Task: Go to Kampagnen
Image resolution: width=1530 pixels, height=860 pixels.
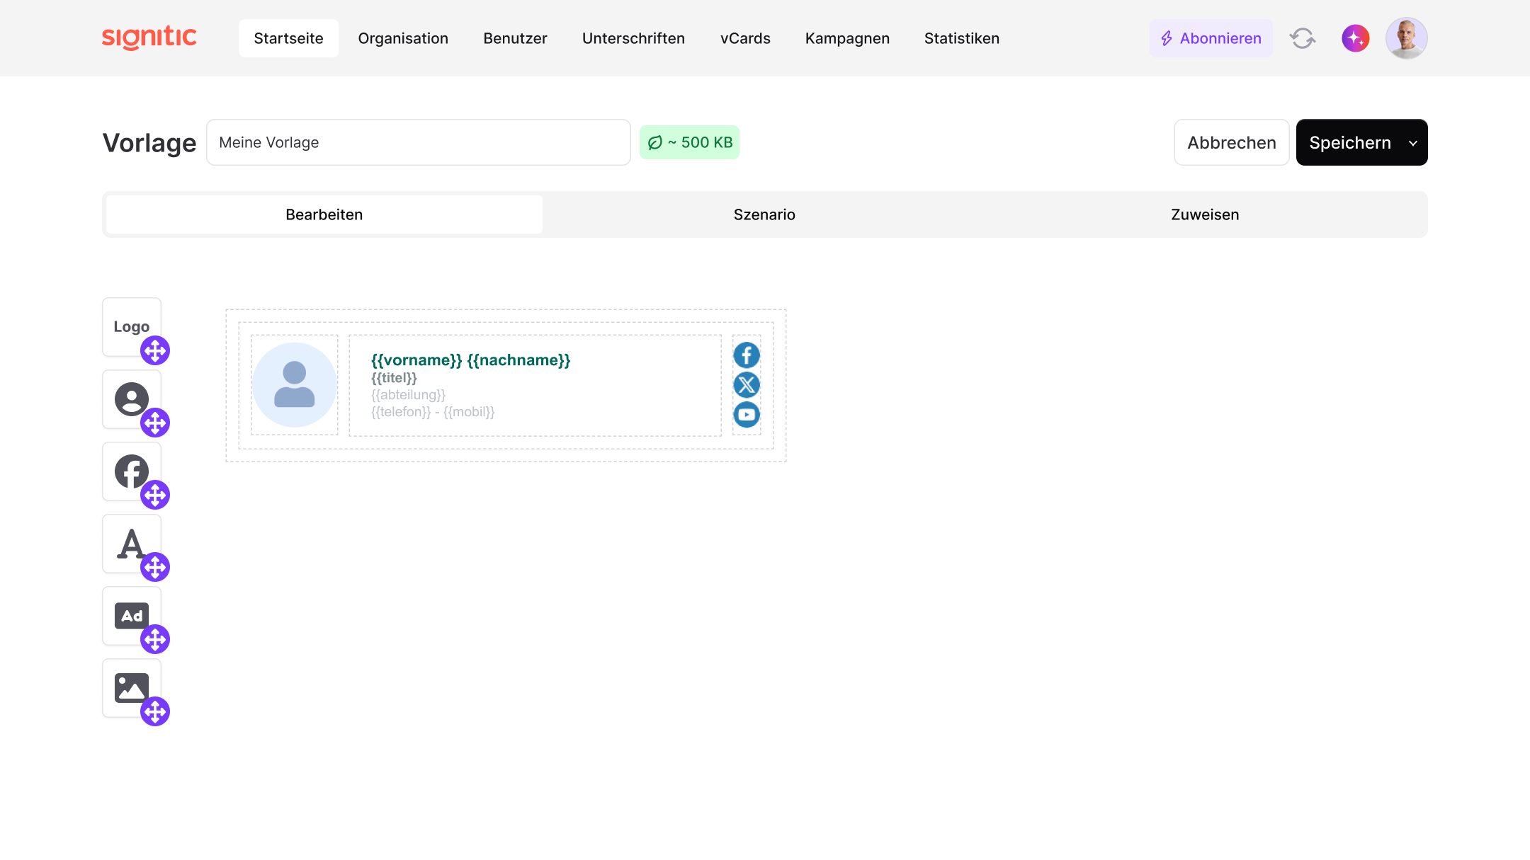Action: [x=847, y=38]
